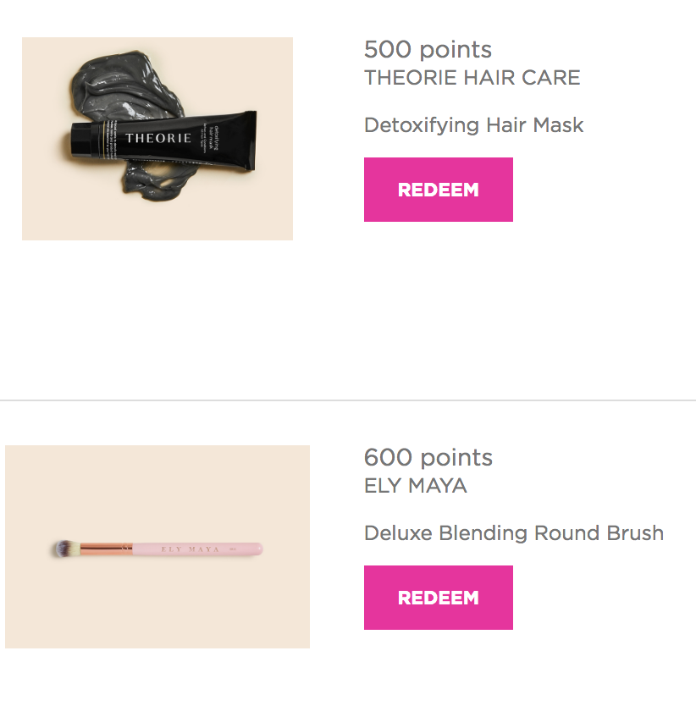The image size is (696, 728).
Task: Select the Detoxifying Hair Mask title
Action: tap(473, 125)
